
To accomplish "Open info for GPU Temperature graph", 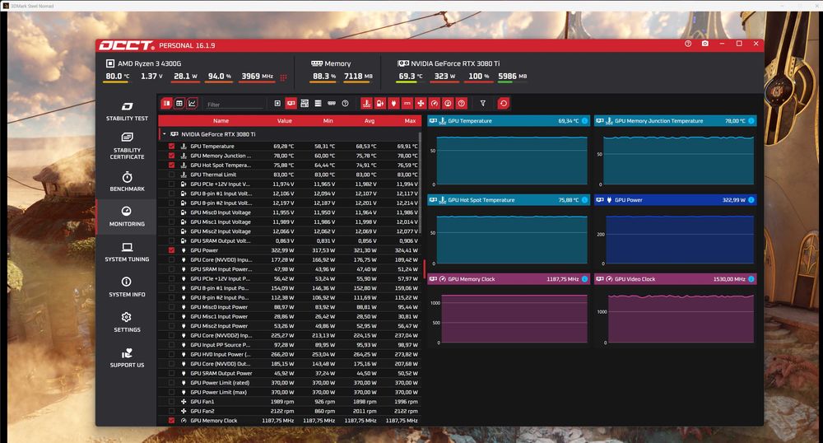I will click(x=584, y=121).
